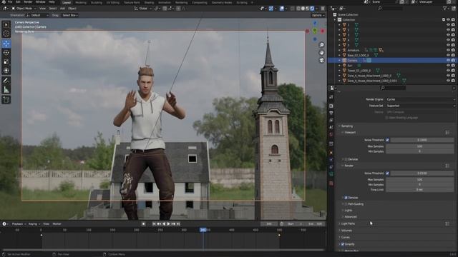Select the Move tool
458x257 pixels.
tap(6, 44)
